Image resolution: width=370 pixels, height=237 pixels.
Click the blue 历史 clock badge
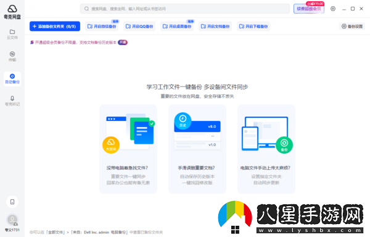[183, 121]
